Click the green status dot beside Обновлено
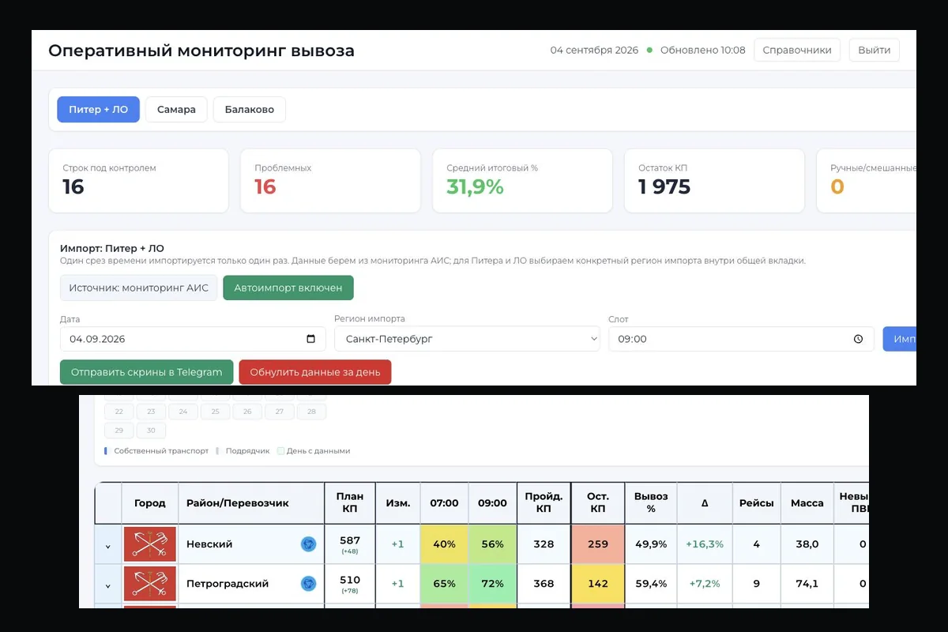948x632 pixels. click(649, 50)
